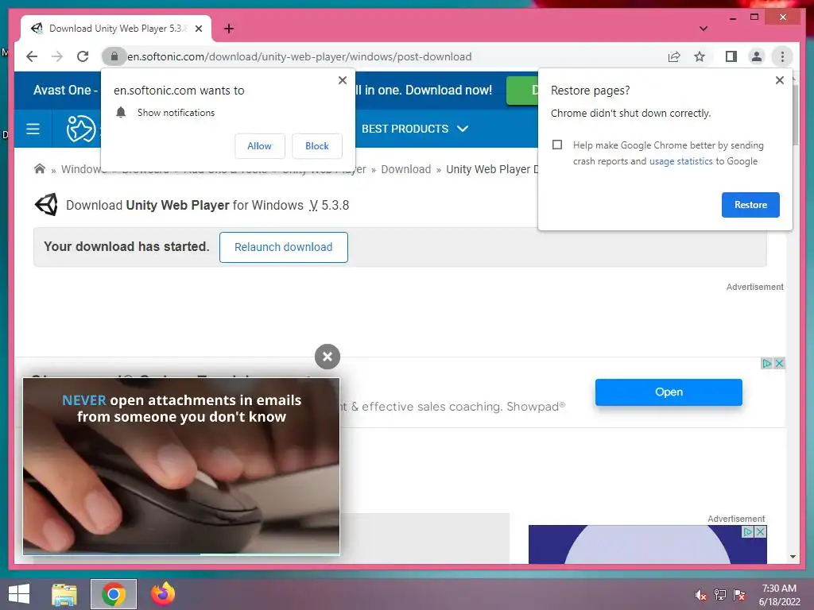This screenshot has width=814, height=610.
Task: Click the green Avast download button
Action: tap(521, 91)
